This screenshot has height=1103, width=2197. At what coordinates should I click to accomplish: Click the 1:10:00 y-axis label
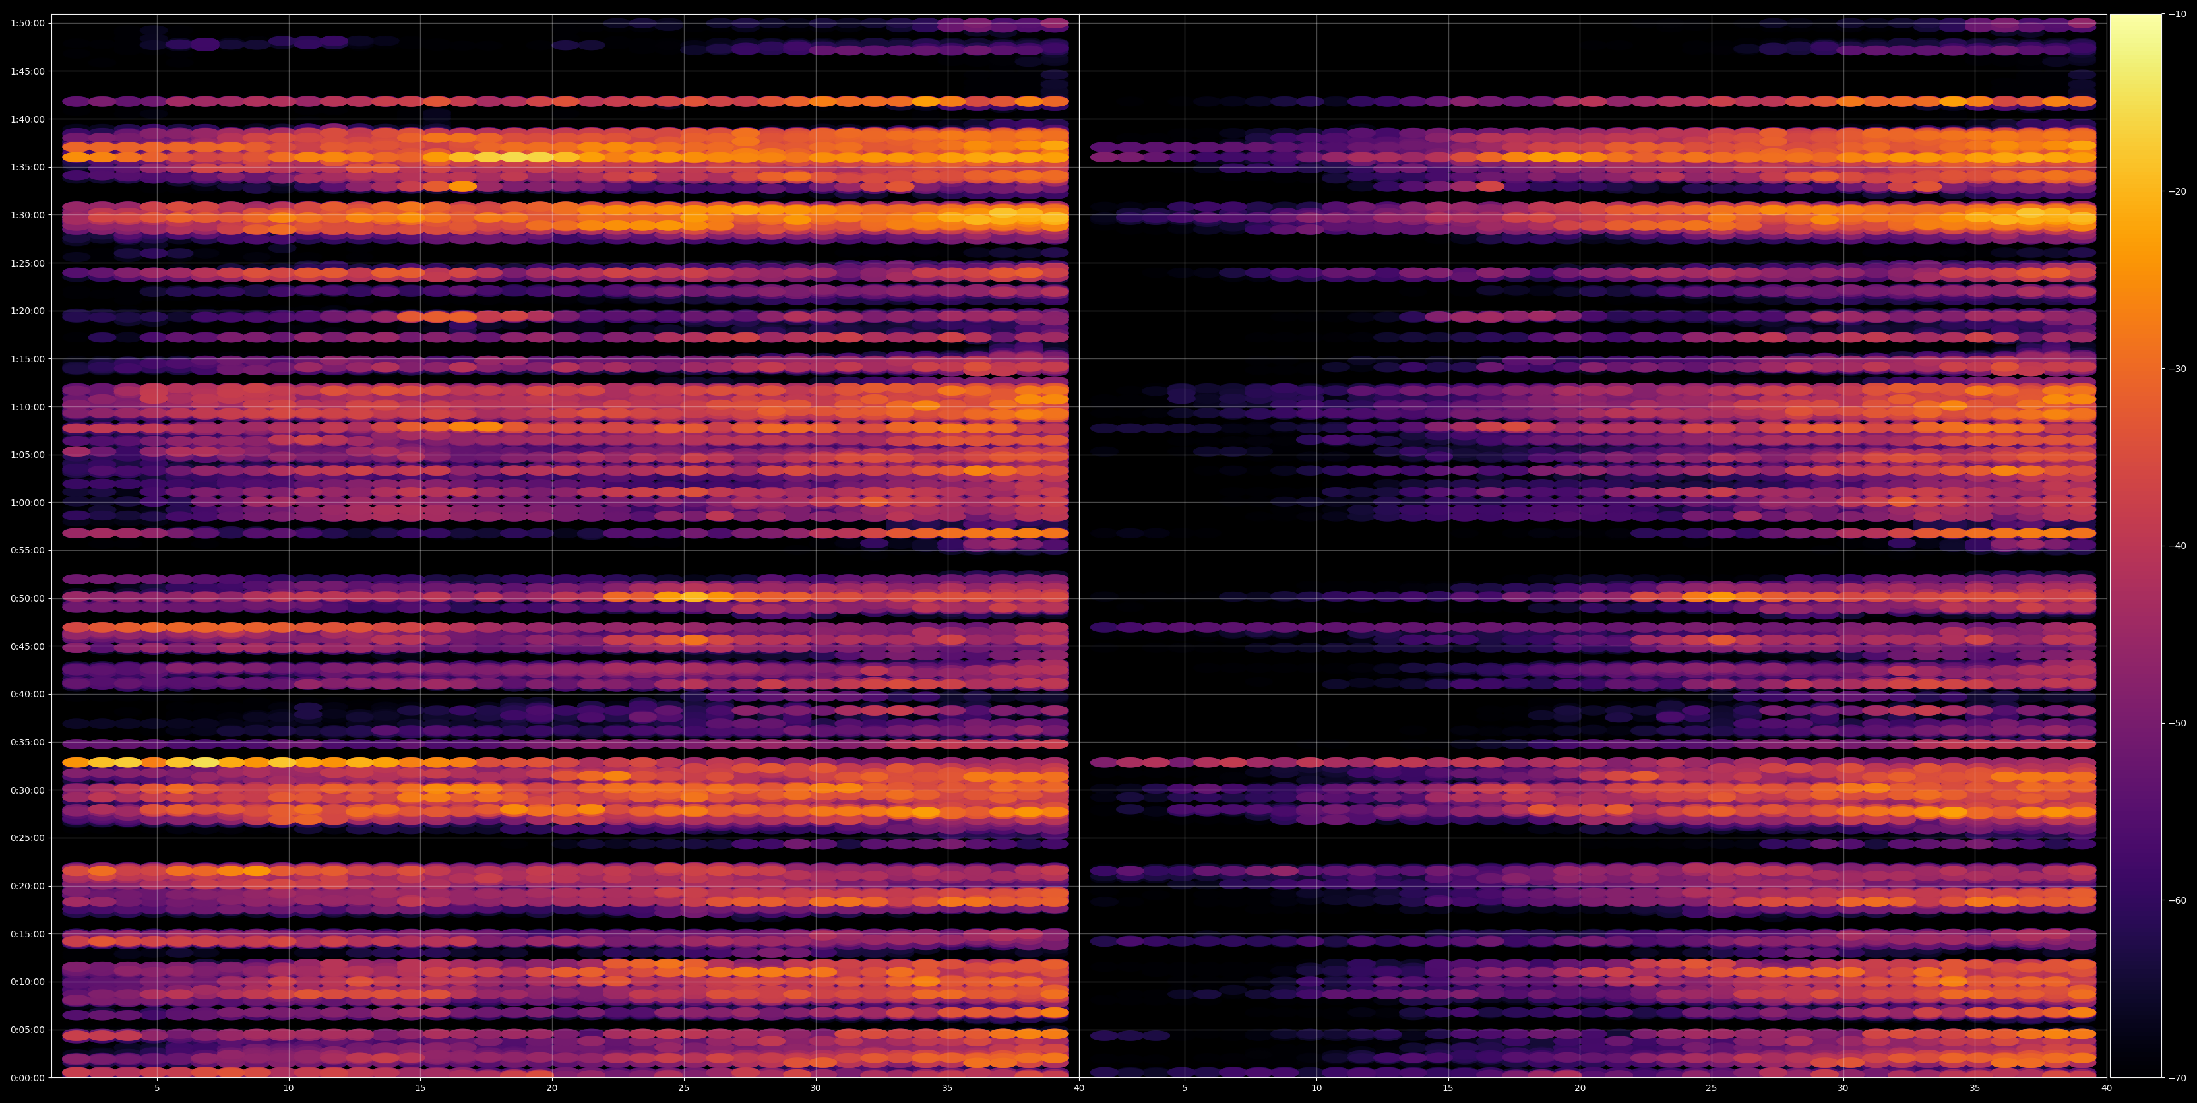tap(27, 407)
